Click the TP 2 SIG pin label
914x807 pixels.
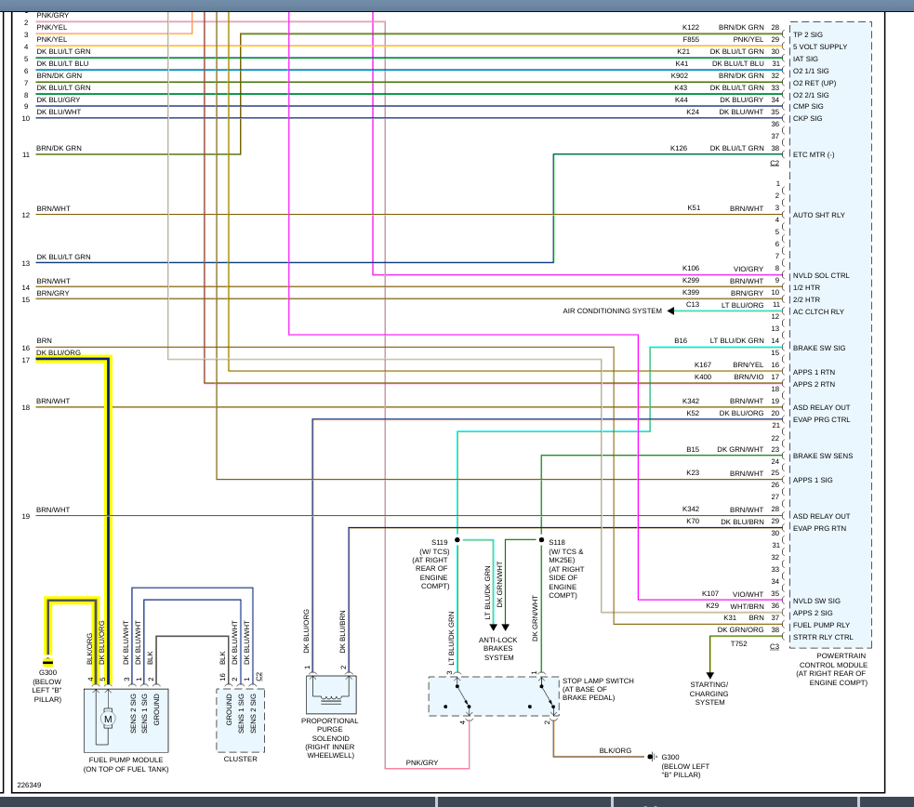808,35
